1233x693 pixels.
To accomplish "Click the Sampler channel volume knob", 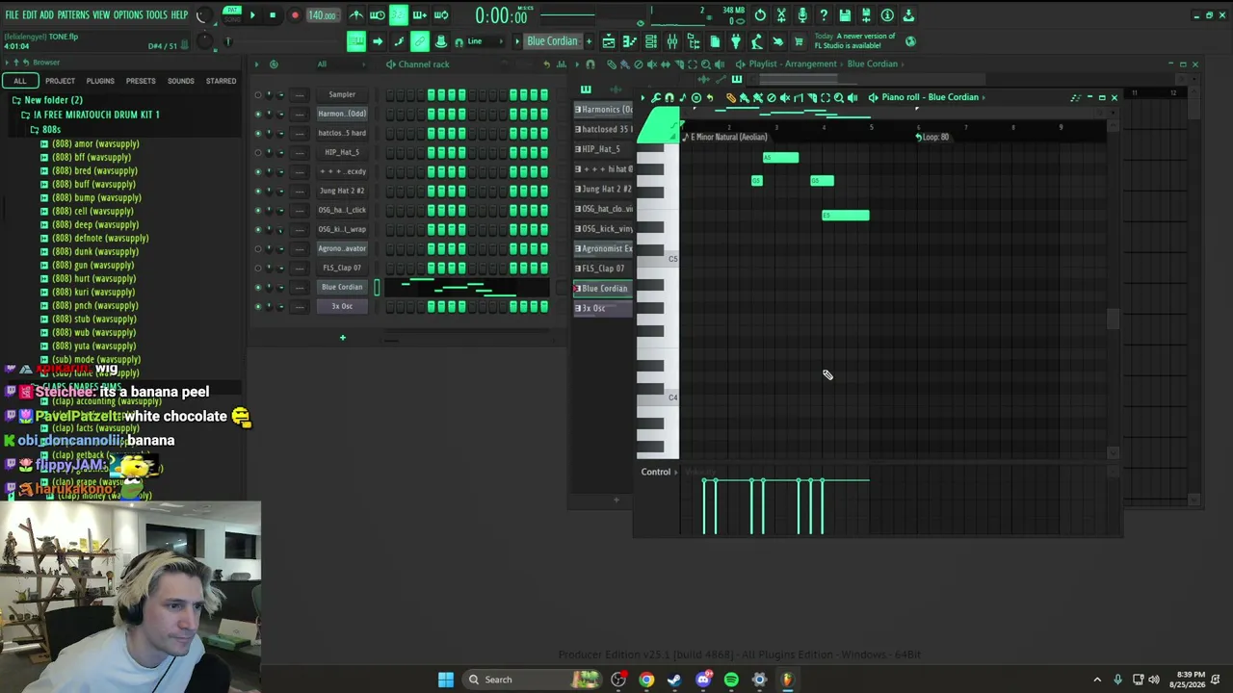I will [280, 94].
